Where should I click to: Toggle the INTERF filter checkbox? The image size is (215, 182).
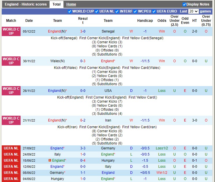117,11
